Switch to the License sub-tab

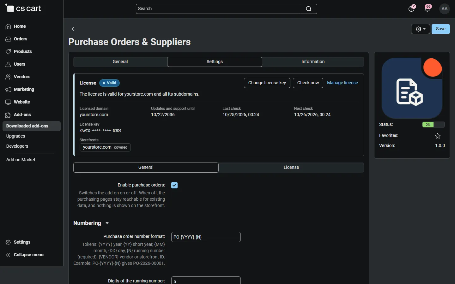tap(291, 168)
